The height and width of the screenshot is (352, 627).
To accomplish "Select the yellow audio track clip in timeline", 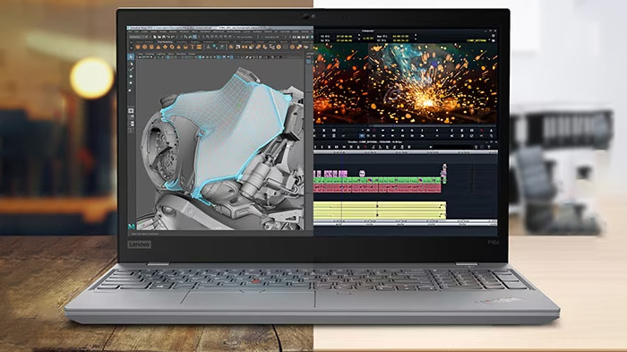I will [380, 210].
